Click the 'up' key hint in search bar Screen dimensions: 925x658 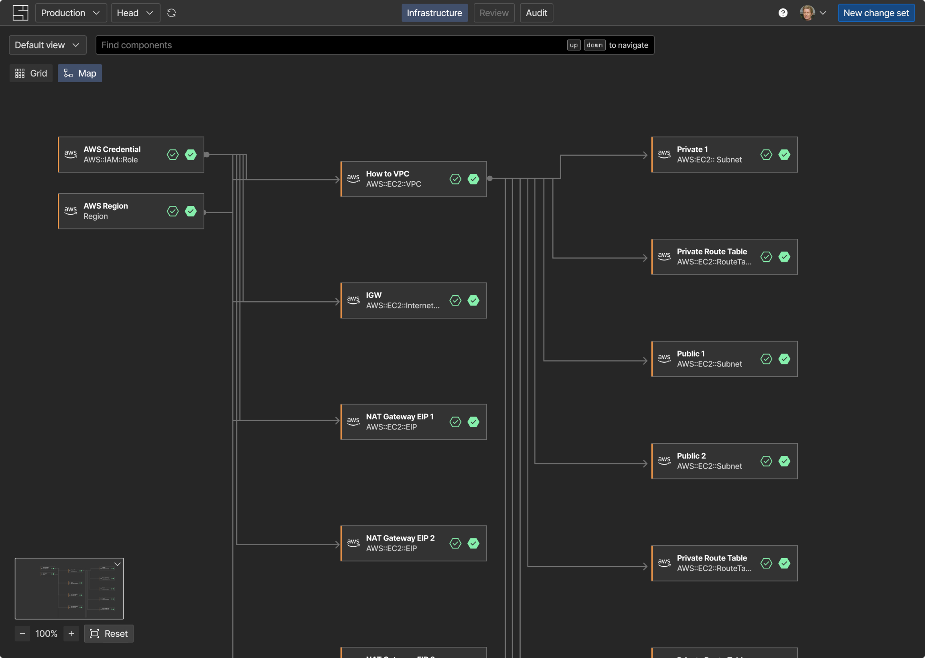pos(574,45)
